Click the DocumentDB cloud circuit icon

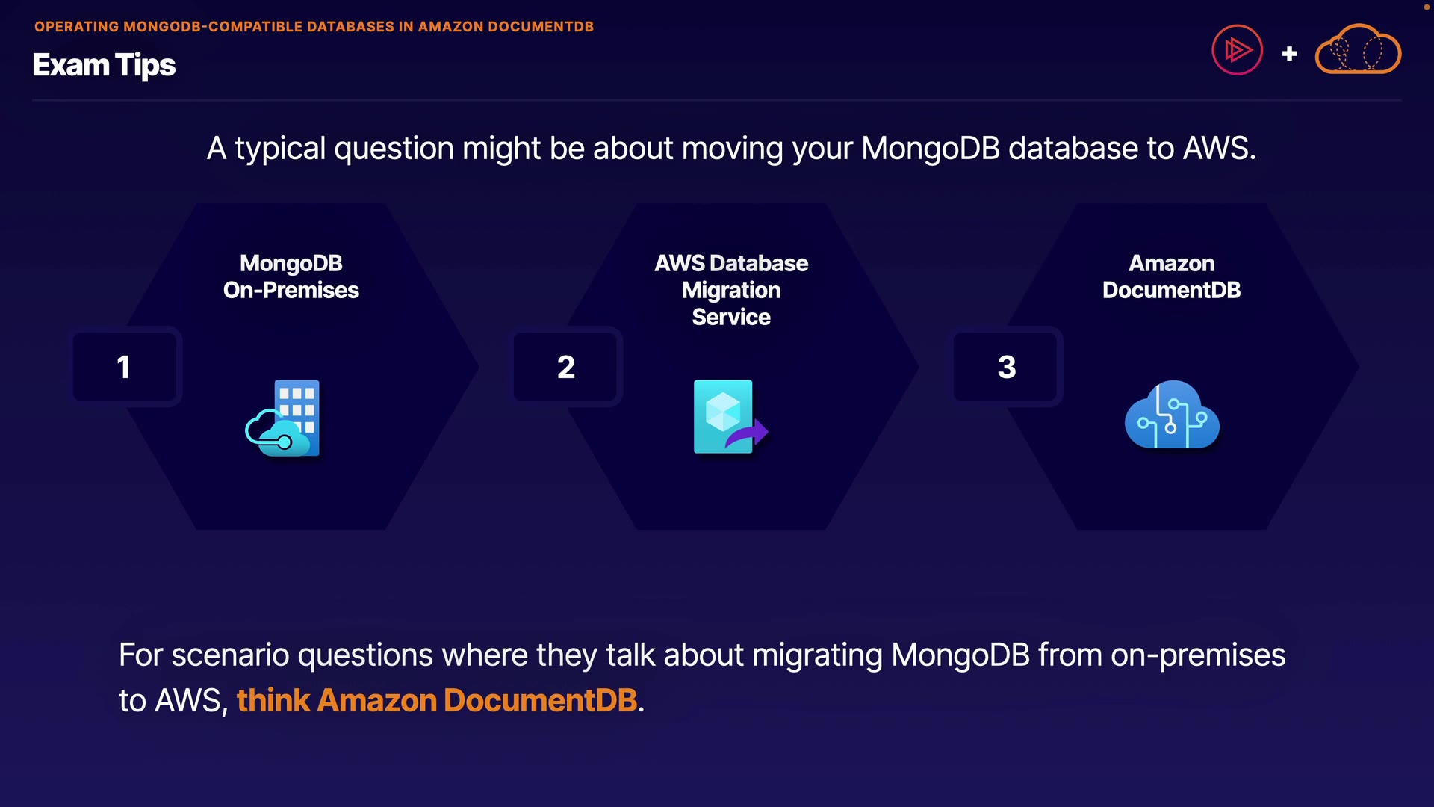[x=1172, y=415]
